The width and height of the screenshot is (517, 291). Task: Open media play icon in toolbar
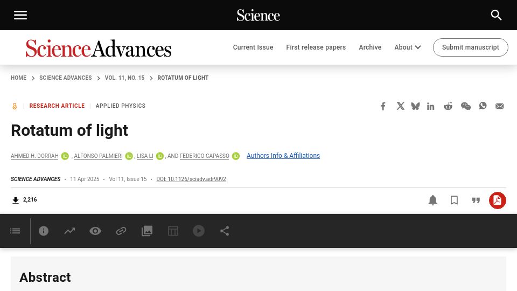click(x=199, y=231)
